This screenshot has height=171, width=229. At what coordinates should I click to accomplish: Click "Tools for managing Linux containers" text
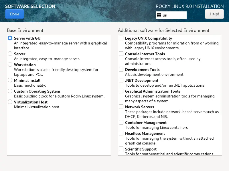156,127
